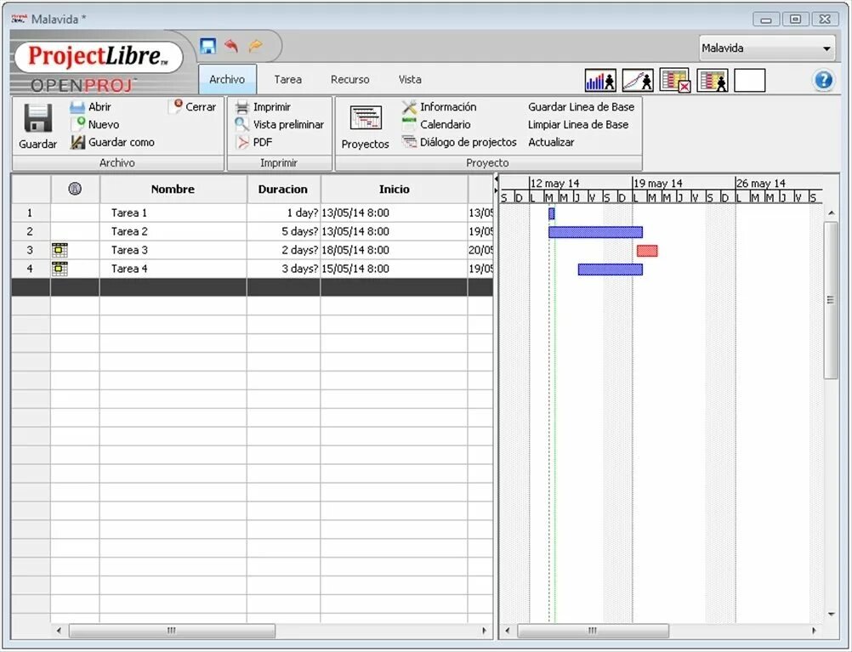Switch to the Vista ribbon tab
Screen dimensions: 852x652
pos(410,79)
